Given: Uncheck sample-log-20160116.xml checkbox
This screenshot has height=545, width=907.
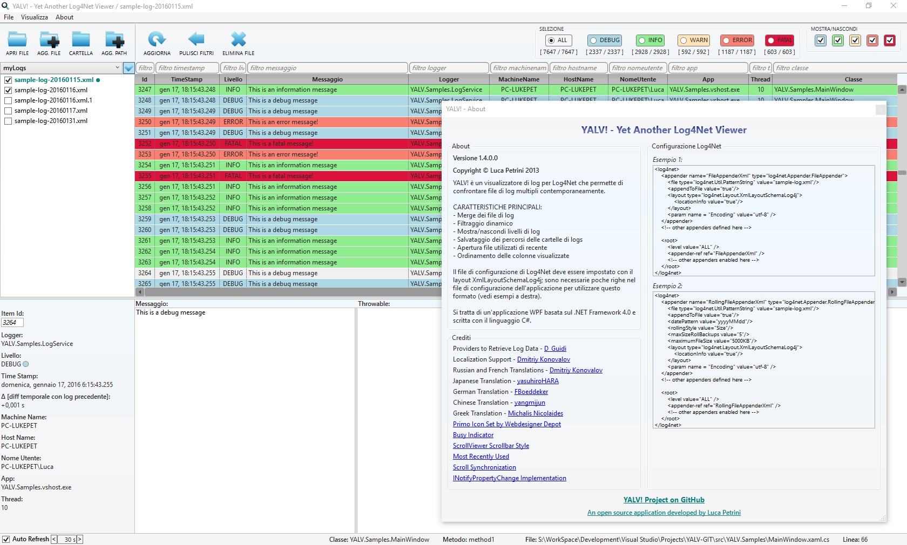Looking at the screenshot, I should (x=8, y=90).
